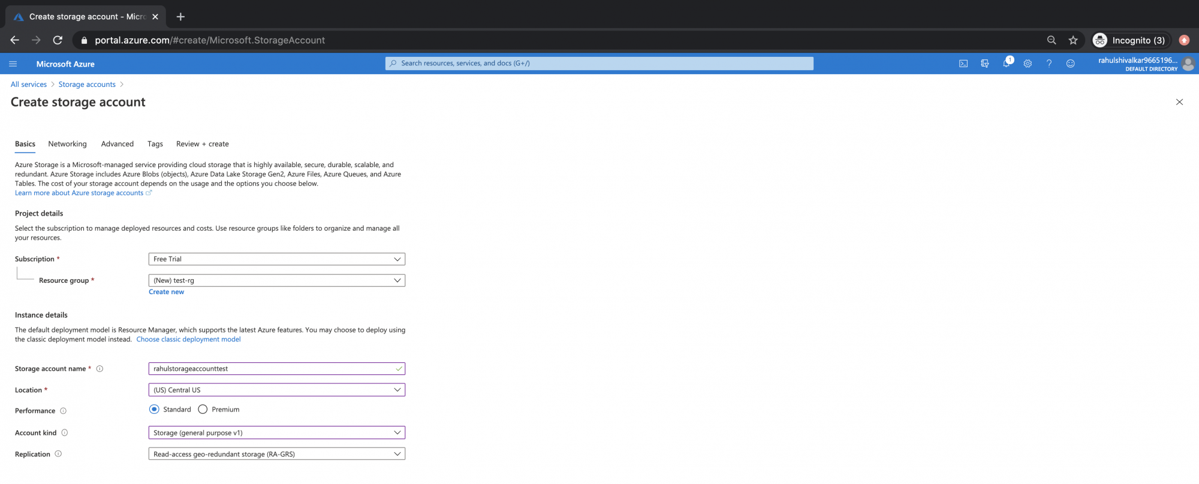Open the Help question mark icon
This screenshot has height=484, width=1199.
tap(1049, 63)
